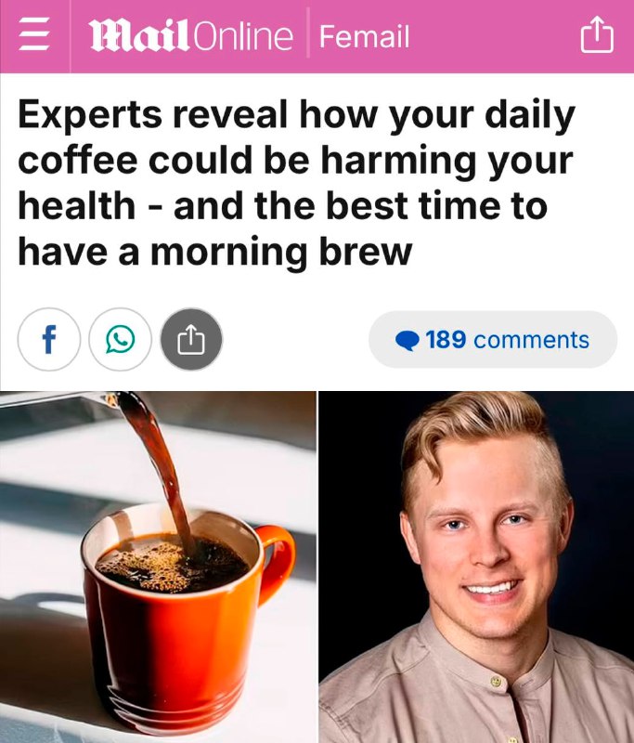
Task: Open the portrait photo of smiling man
Action: (476, 567)
